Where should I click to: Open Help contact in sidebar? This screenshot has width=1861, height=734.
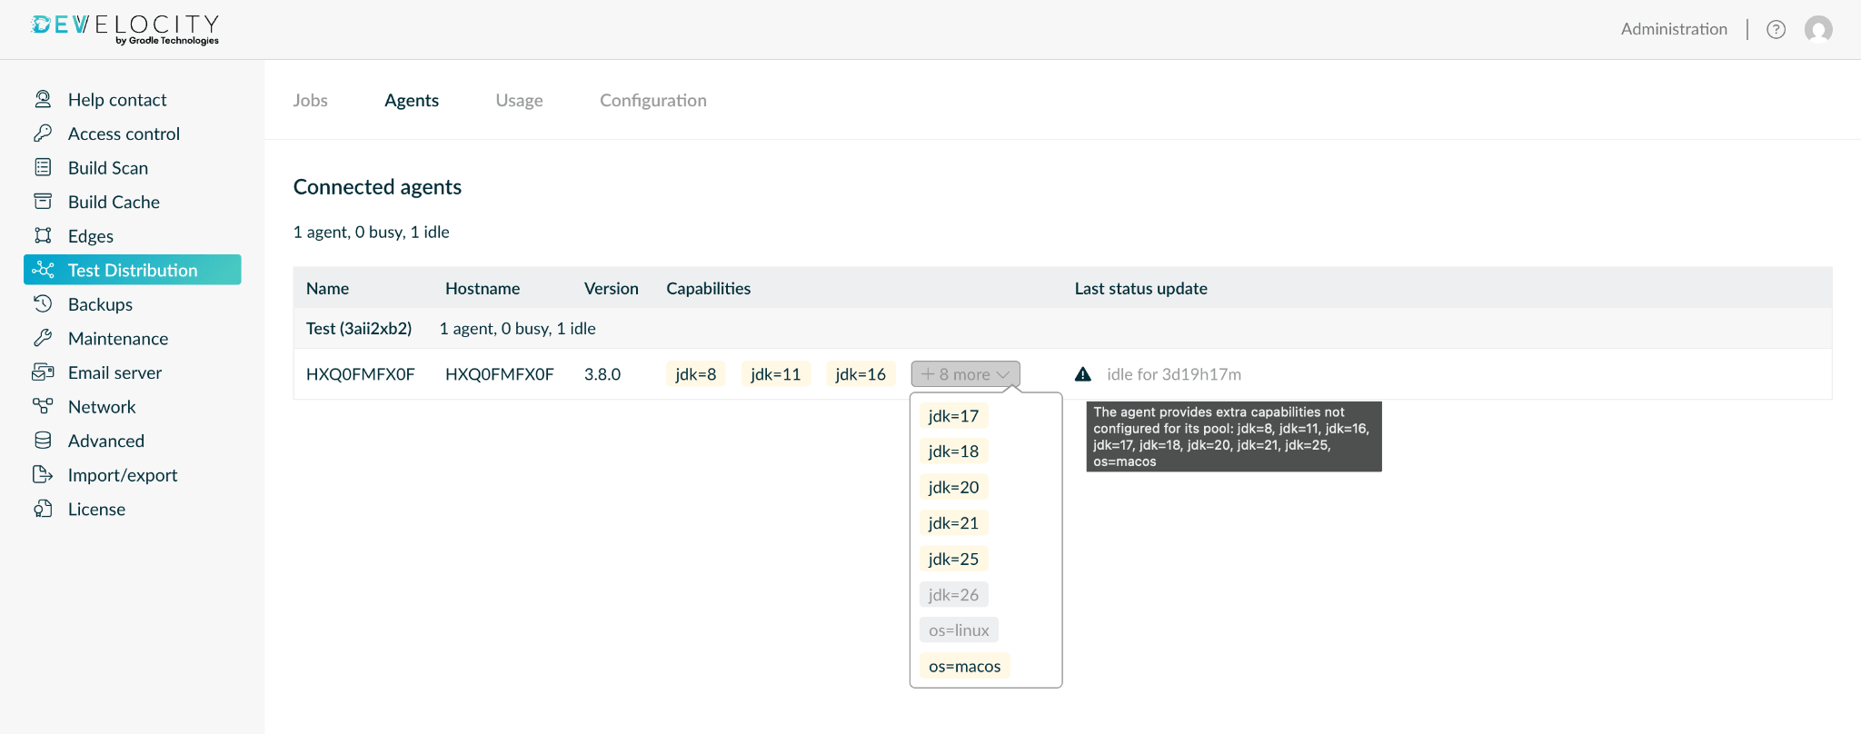133,100
